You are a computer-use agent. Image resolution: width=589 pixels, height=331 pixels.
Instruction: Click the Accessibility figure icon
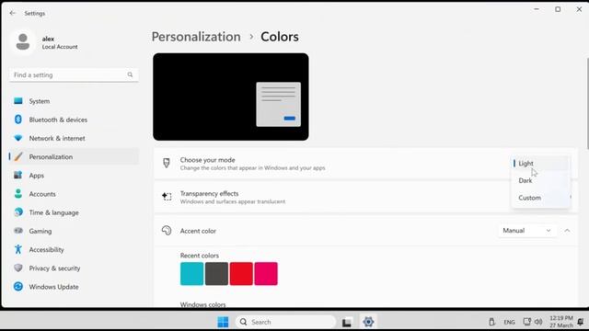pos(18,249)
